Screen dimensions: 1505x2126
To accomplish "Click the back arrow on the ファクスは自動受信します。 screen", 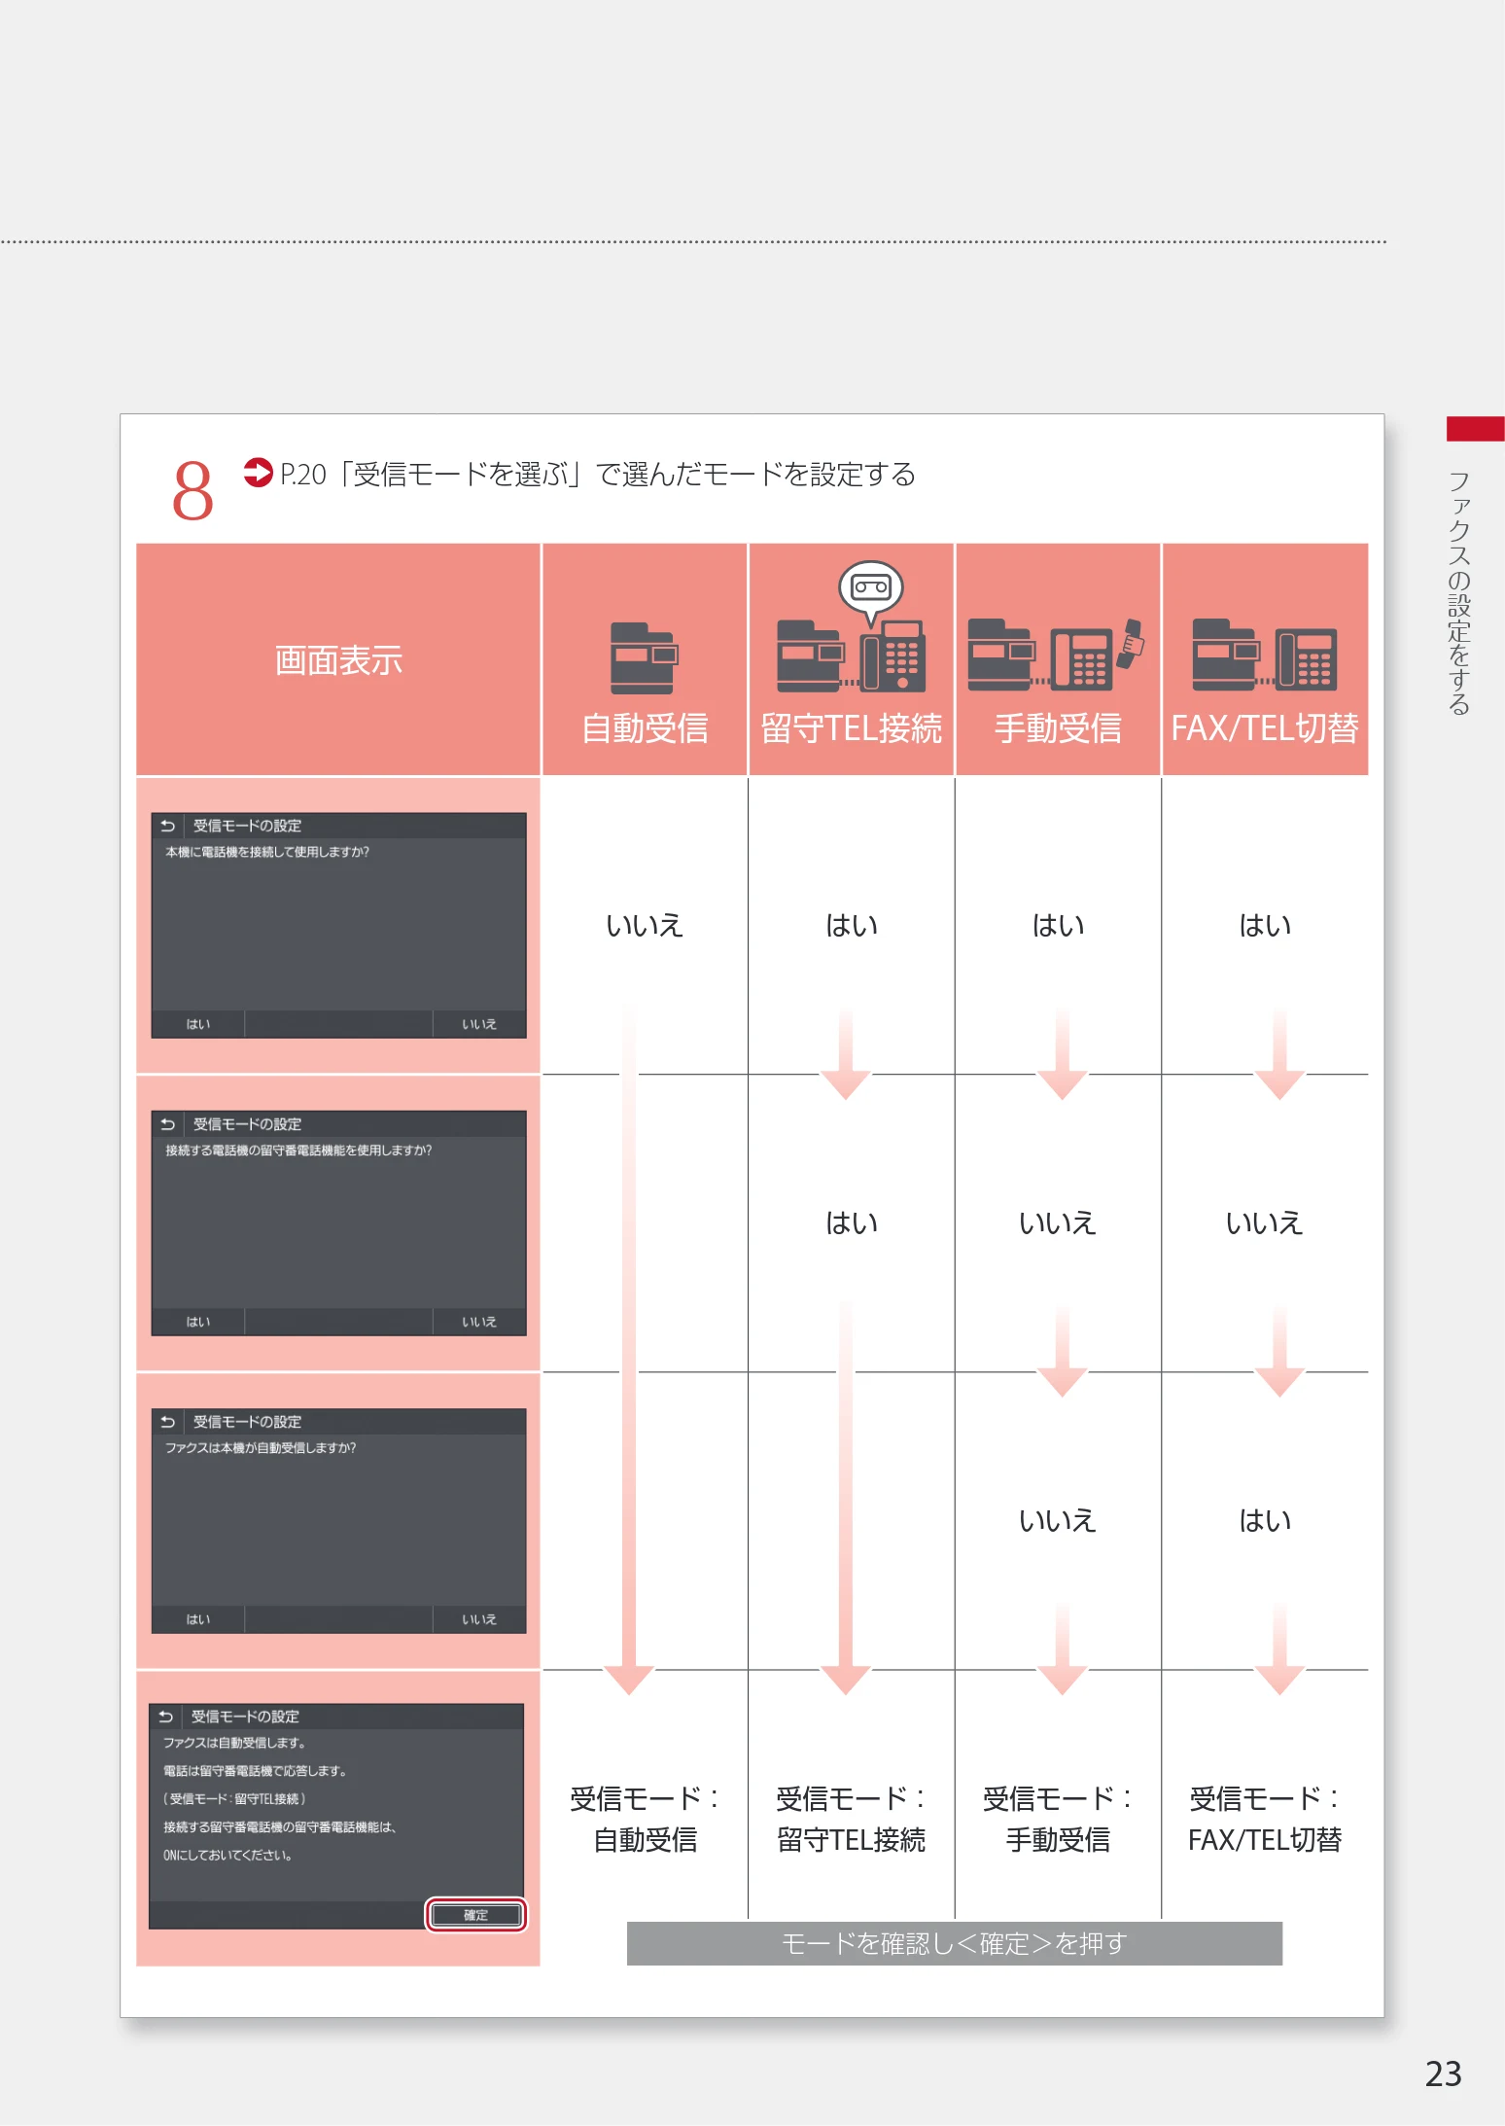I will pos(165,1717).
